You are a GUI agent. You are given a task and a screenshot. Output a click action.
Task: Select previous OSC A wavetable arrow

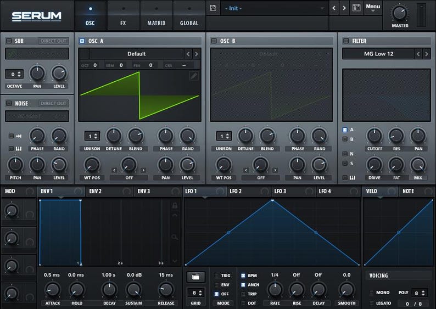click(188, 54)
